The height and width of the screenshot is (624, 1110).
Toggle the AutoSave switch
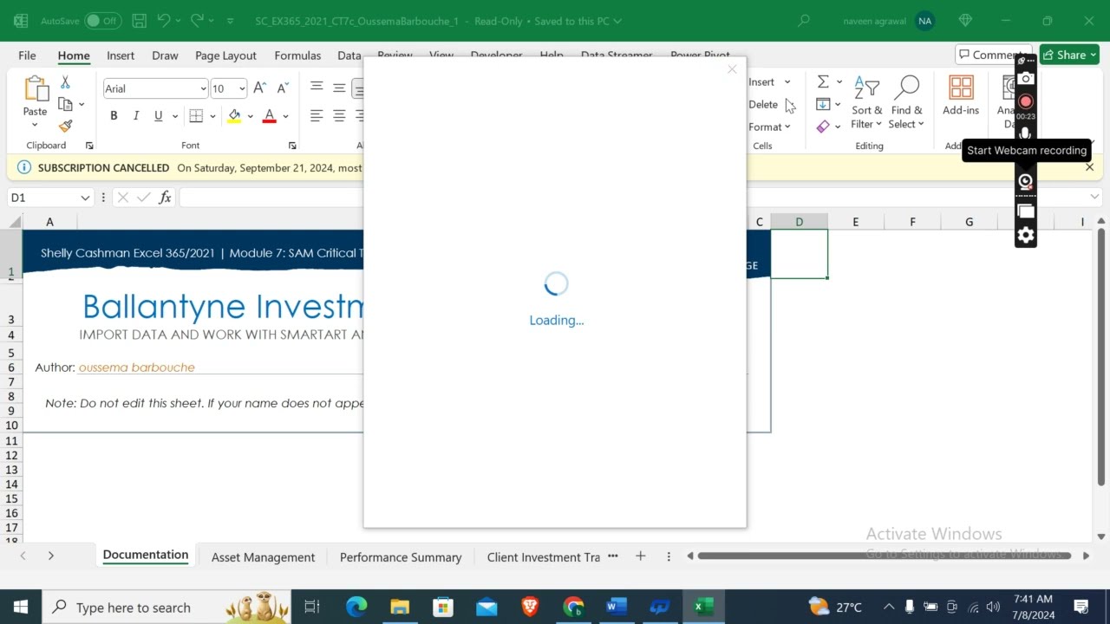102,21
